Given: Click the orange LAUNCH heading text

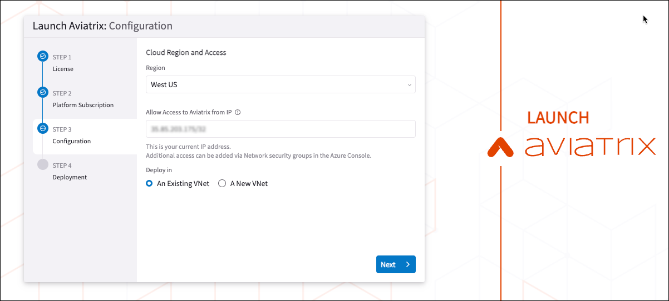Looking at the screenshot, I should coord(558,118).
